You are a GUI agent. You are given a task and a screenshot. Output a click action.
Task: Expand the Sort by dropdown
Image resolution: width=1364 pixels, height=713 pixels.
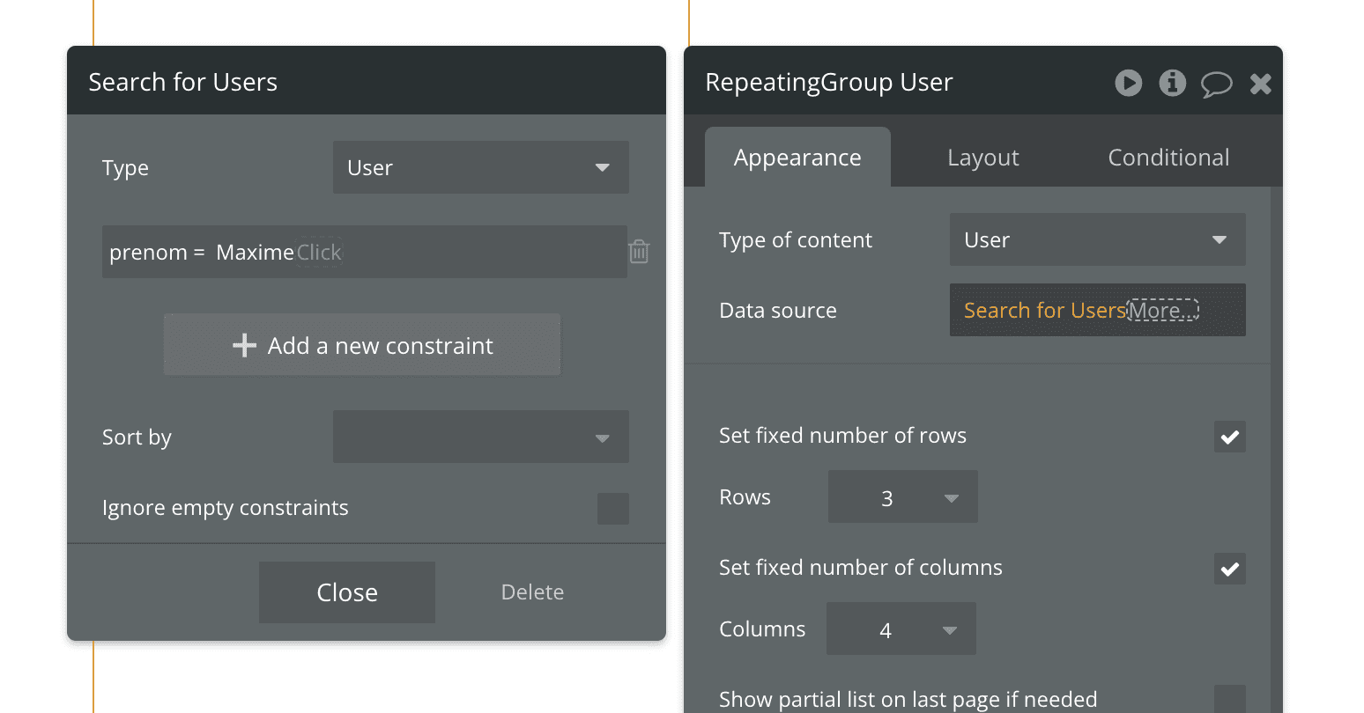coord(480,437)
